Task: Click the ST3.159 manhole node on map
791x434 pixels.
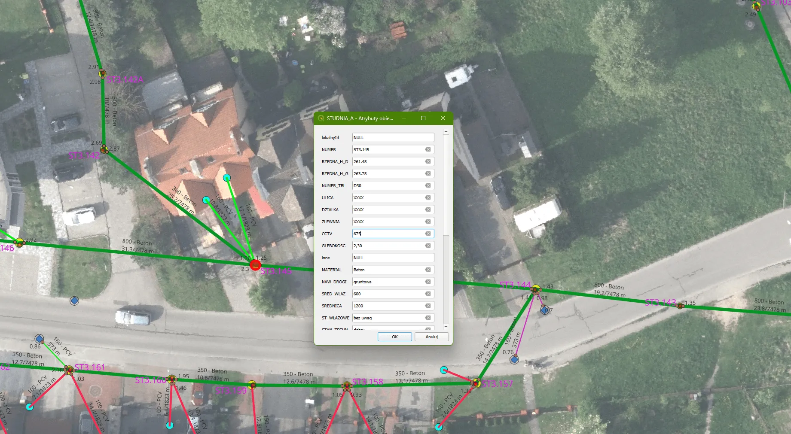Action: 252,385
